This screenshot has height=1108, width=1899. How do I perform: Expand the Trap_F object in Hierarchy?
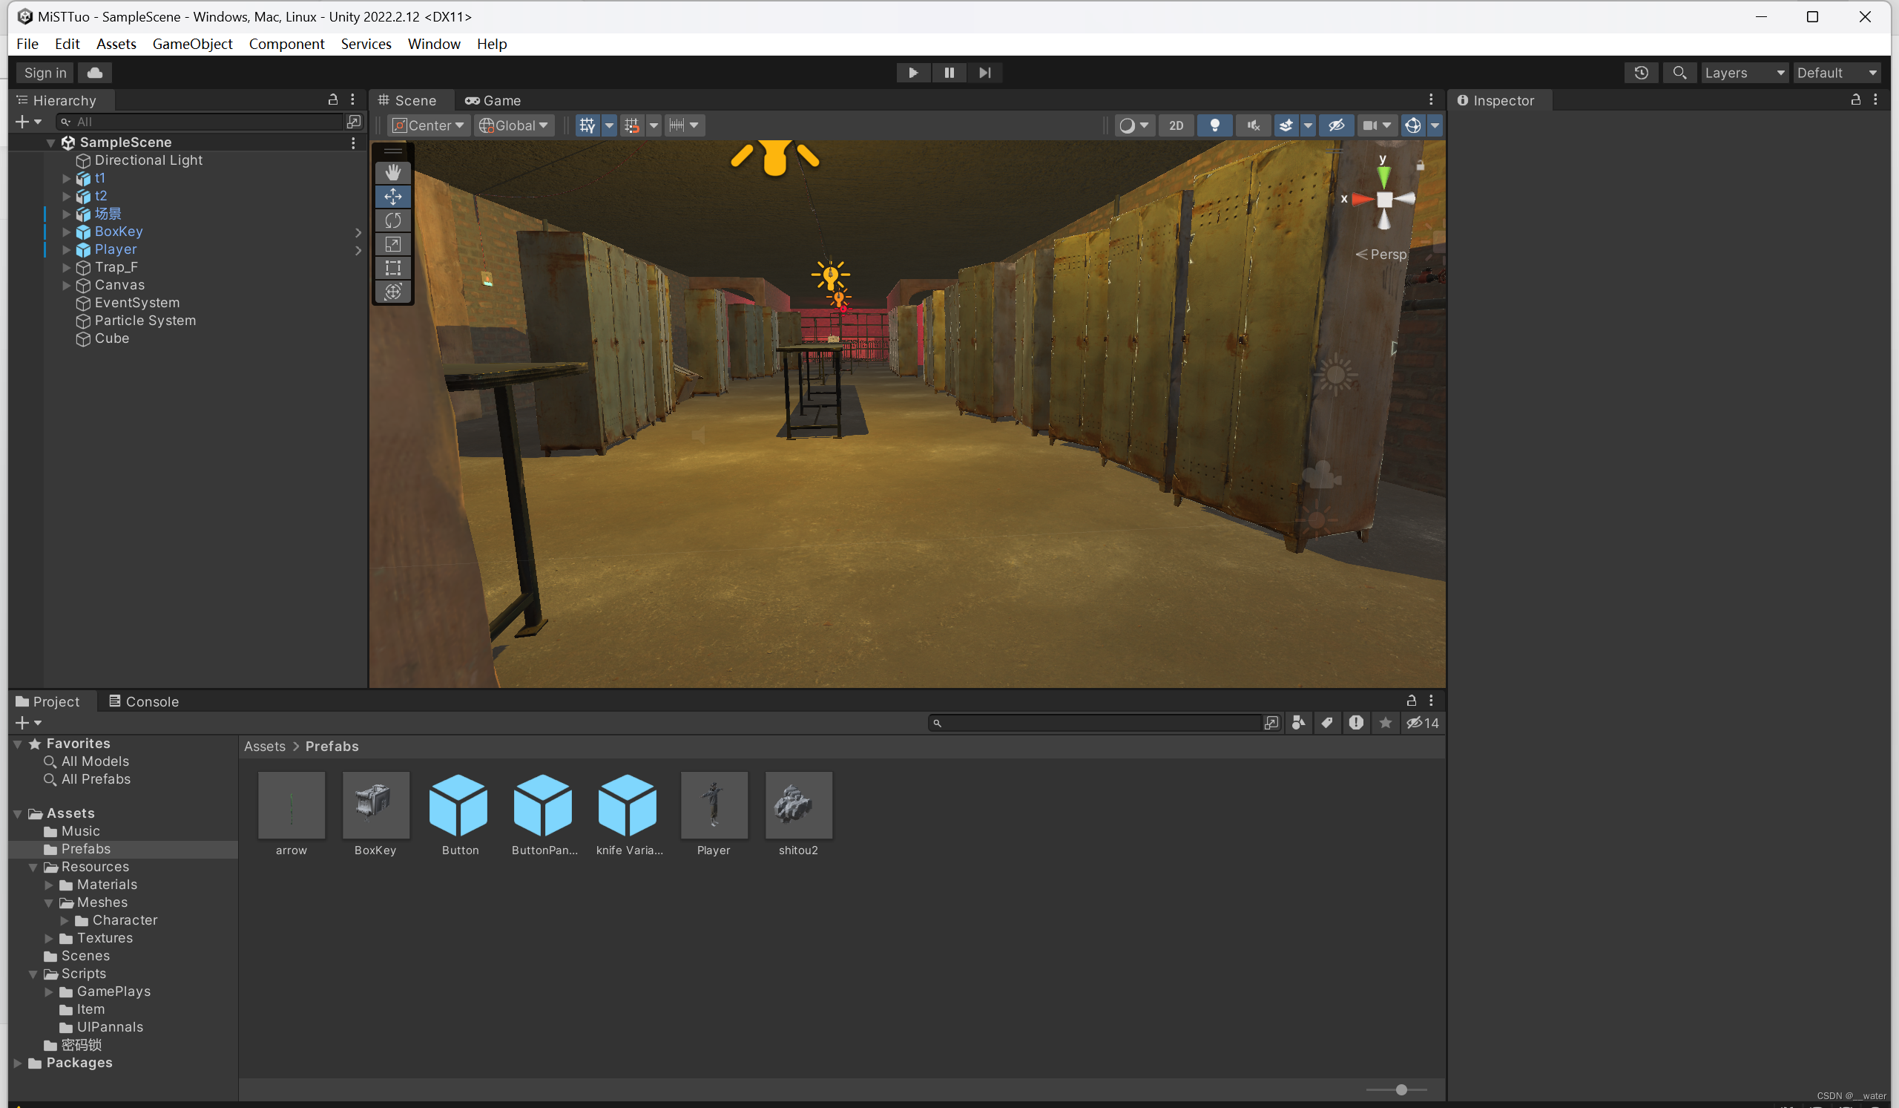click(x=66, y=267)
